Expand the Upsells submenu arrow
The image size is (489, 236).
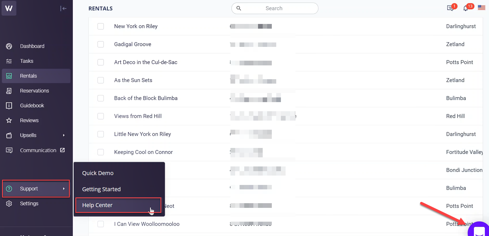pyautogui.click(x=64, y=135)
